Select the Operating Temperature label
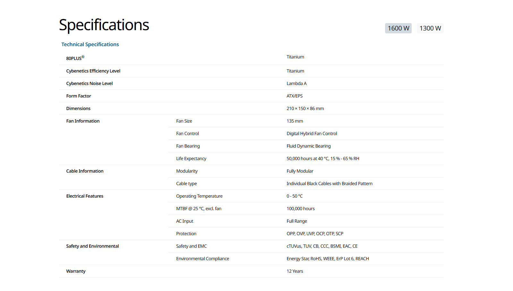This screenshot has height=291, width=513. (199, 196)
